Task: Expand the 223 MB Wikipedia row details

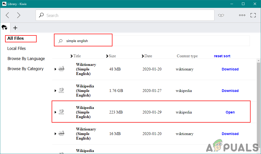Action: click(55, 112)
